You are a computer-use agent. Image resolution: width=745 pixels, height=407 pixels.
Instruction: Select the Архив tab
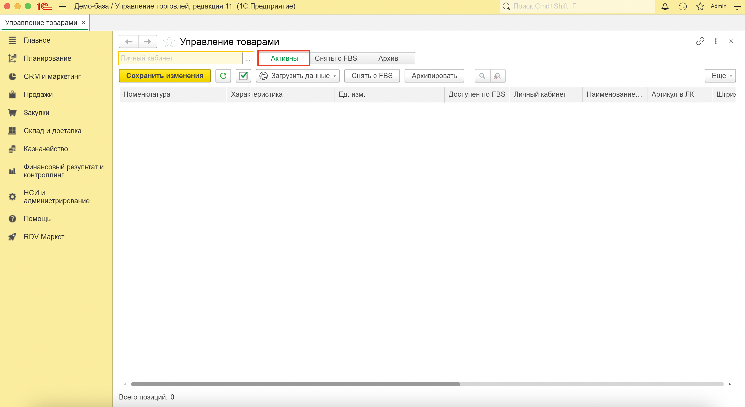[388, 58]
